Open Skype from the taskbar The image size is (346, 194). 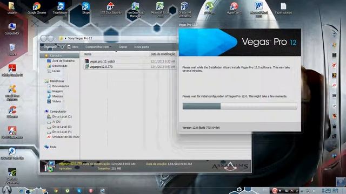click(x=79, y=191)
